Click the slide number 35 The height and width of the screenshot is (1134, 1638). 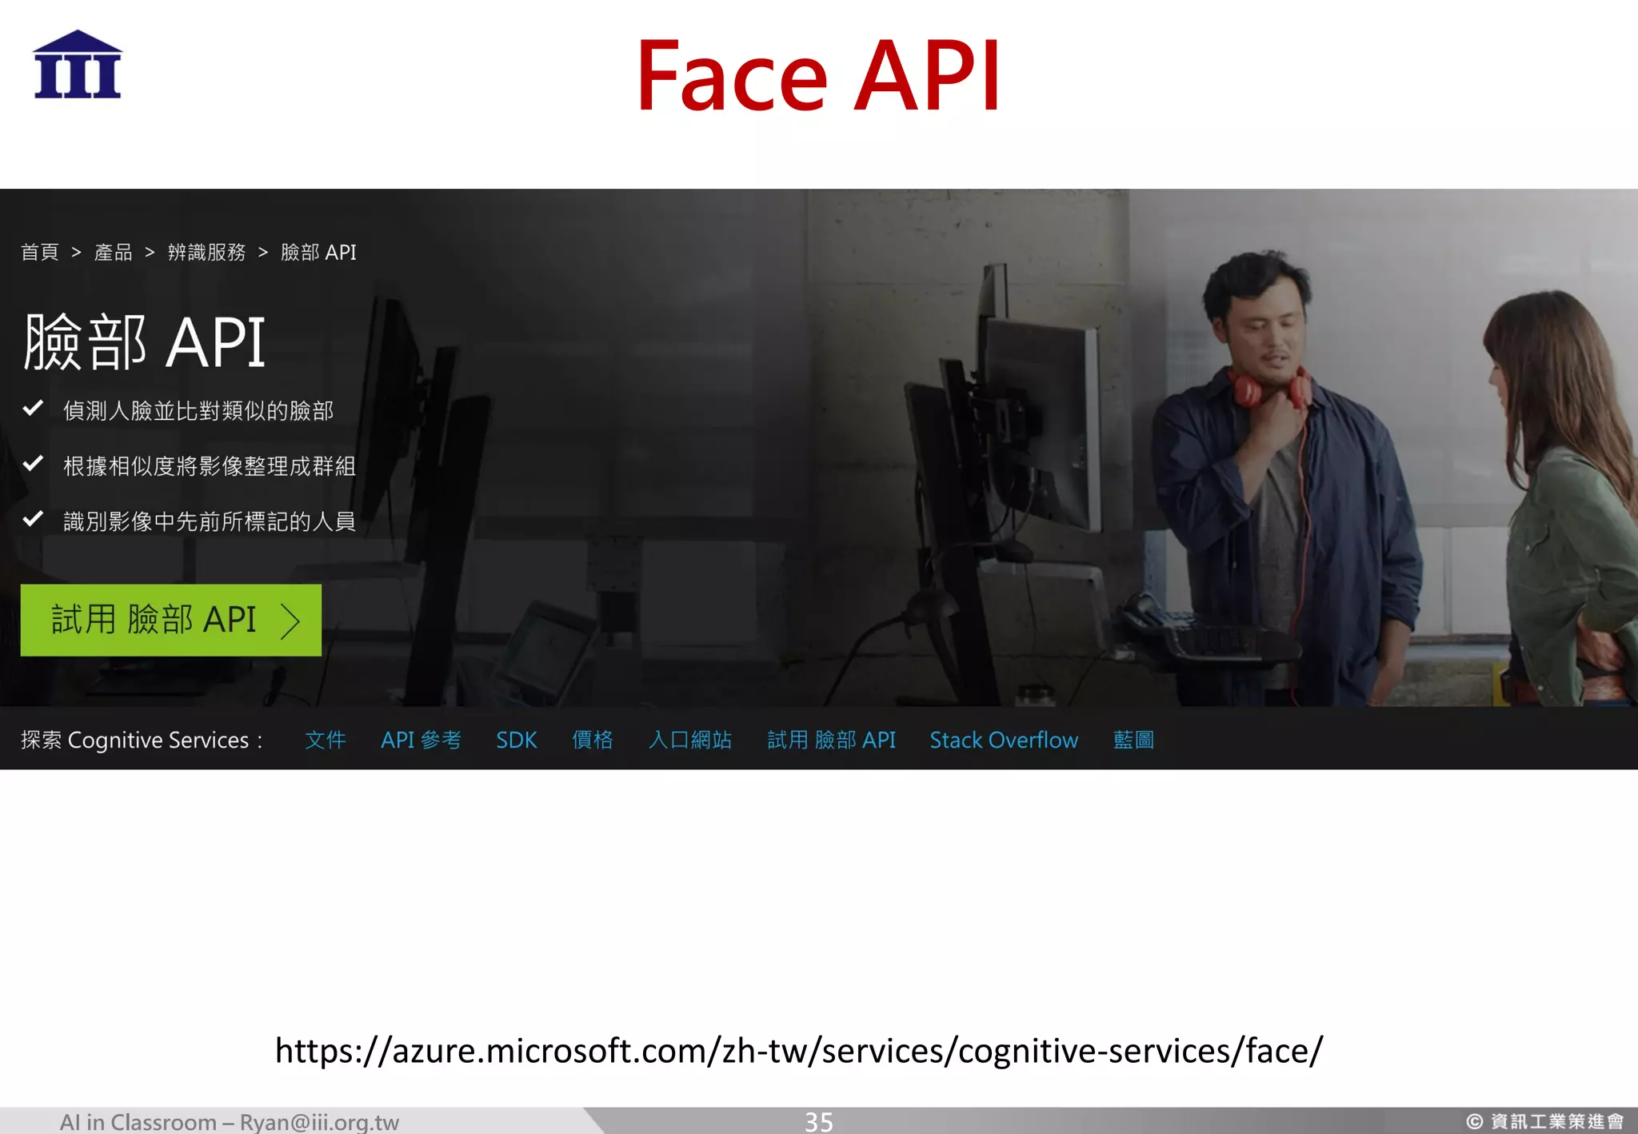pyautogui.click(x=819, y=1121)
